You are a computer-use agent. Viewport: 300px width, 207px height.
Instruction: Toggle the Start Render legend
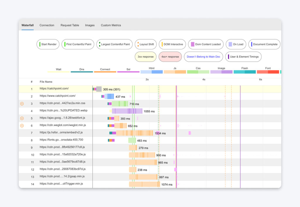tap(48, 44)
